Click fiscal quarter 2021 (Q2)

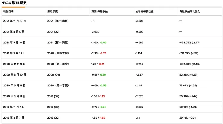click(x=53, y=32)
